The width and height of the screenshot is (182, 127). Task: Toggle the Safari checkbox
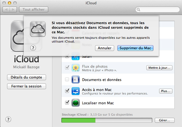tap(67, 56)
